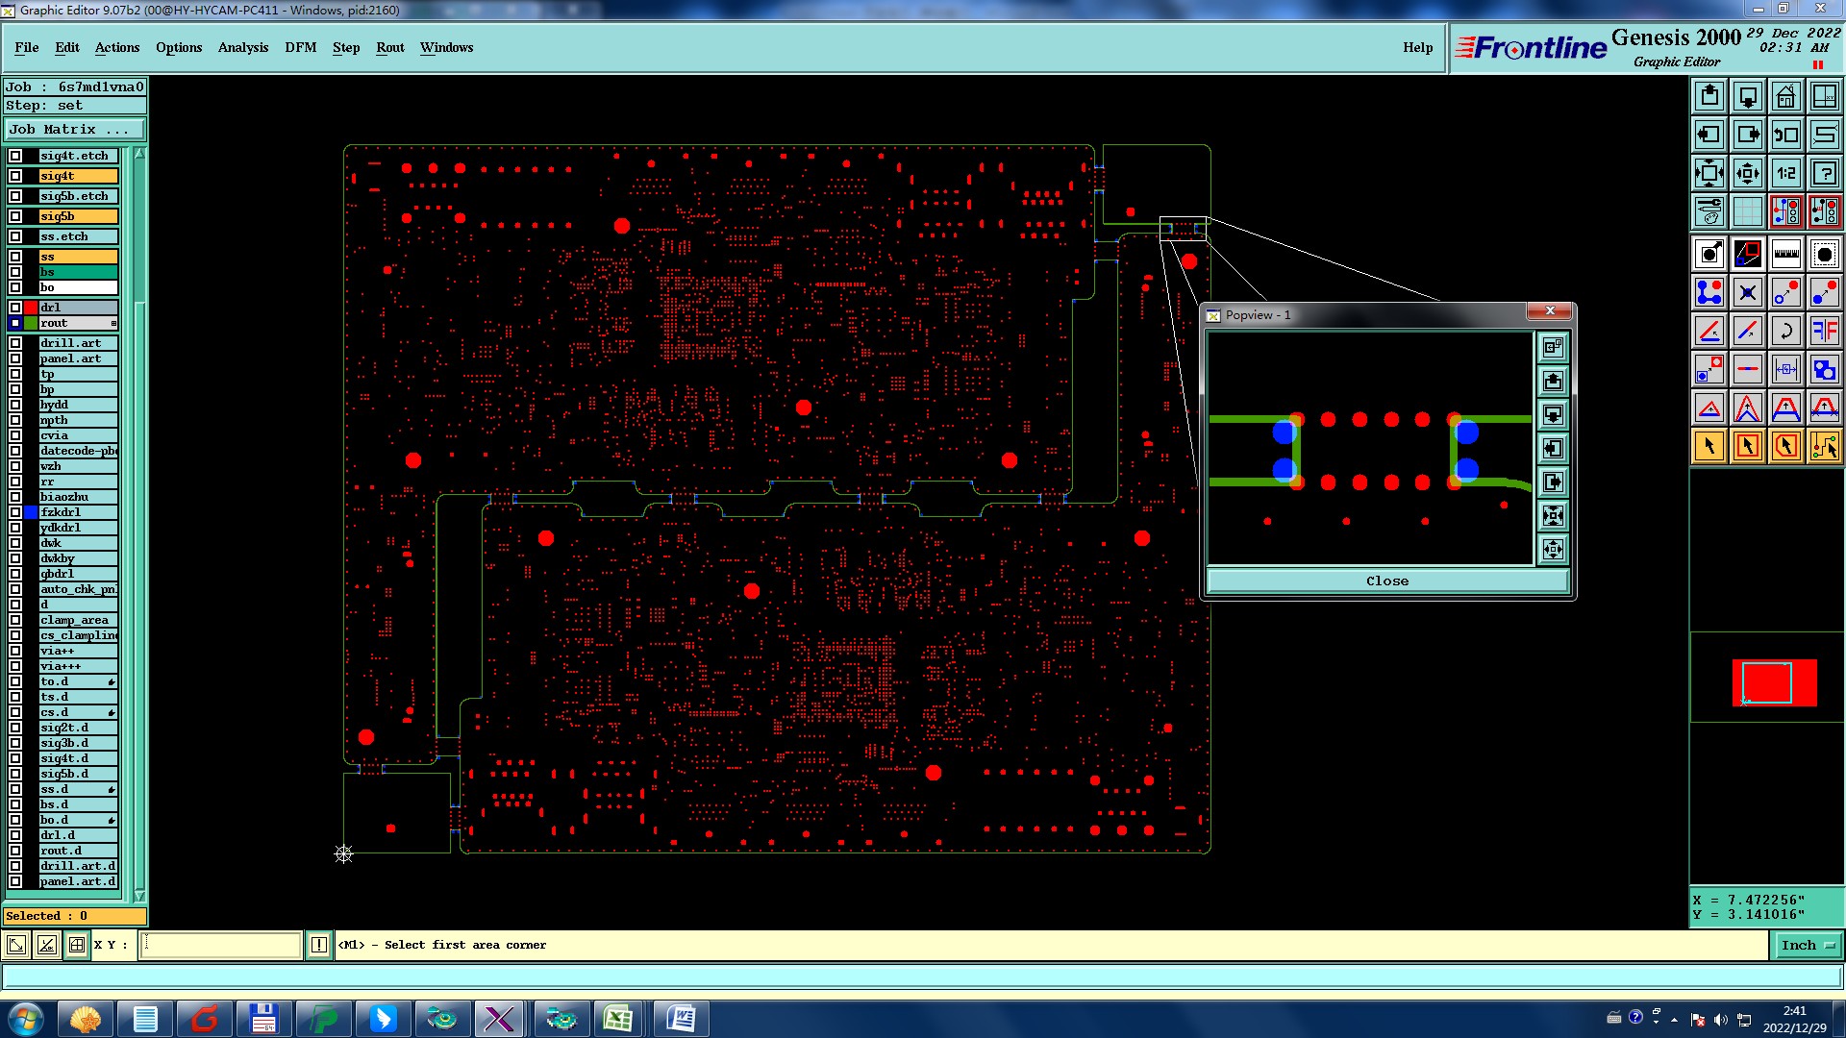Click the Help button
1846x1038 pixels.
pyautogui.click(x=1416, y=47)
